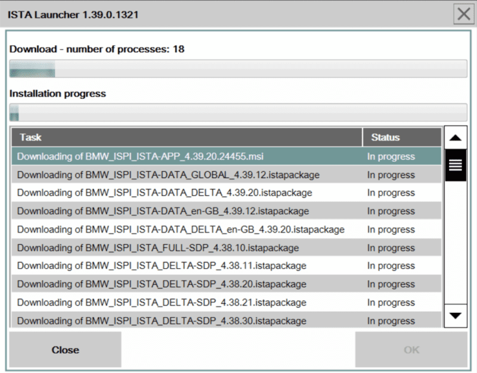This screenshot has width=477, height=373.
Task: Select the ISTA_FULL-SDP_4.38.10 row
Action: pos(227,247)
